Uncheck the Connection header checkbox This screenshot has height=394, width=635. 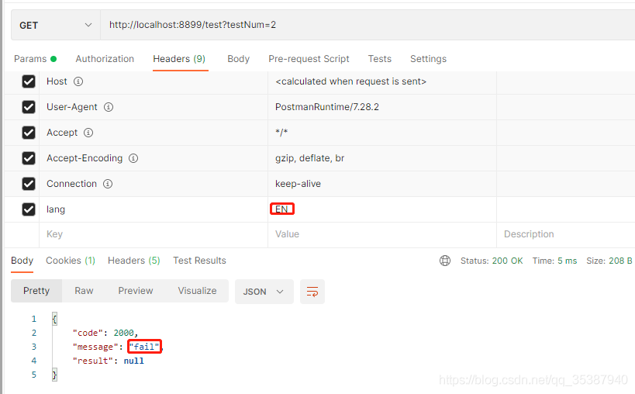(29, 184)
